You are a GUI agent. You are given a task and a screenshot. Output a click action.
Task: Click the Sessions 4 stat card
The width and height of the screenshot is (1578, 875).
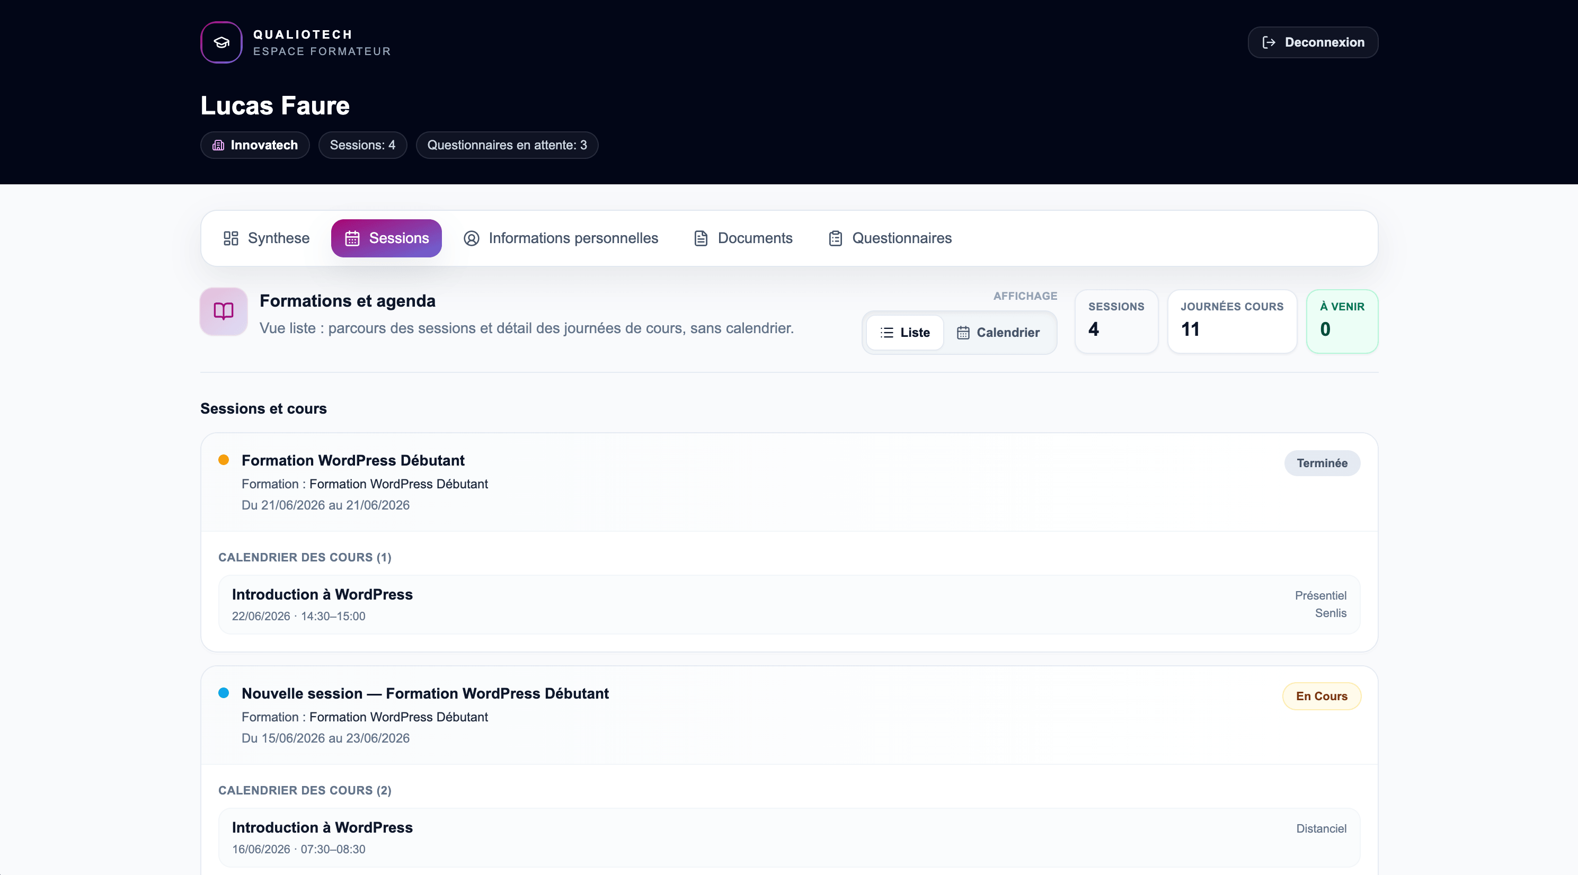(1116, 322)
